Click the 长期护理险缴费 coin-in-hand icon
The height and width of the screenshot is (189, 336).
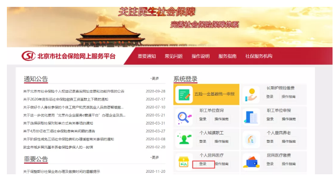(251, 95)
